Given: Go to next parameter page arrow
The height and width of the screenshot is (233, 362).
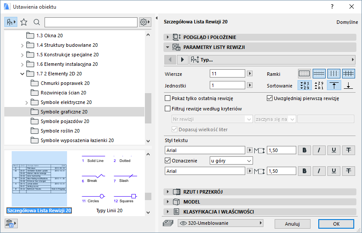Looking at the screenshot, I should pos(183,60).
